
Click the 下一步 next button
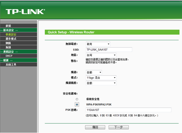click(x=118, y=127)
